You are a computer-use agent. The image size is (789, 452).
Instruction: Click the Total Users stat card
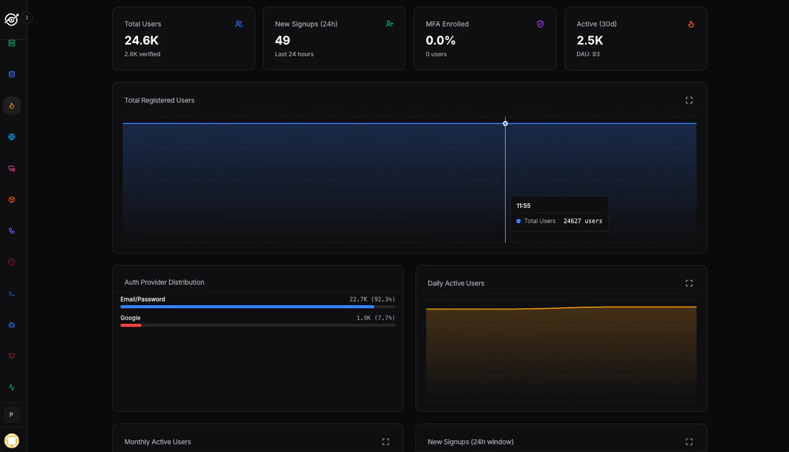point(183,38)
